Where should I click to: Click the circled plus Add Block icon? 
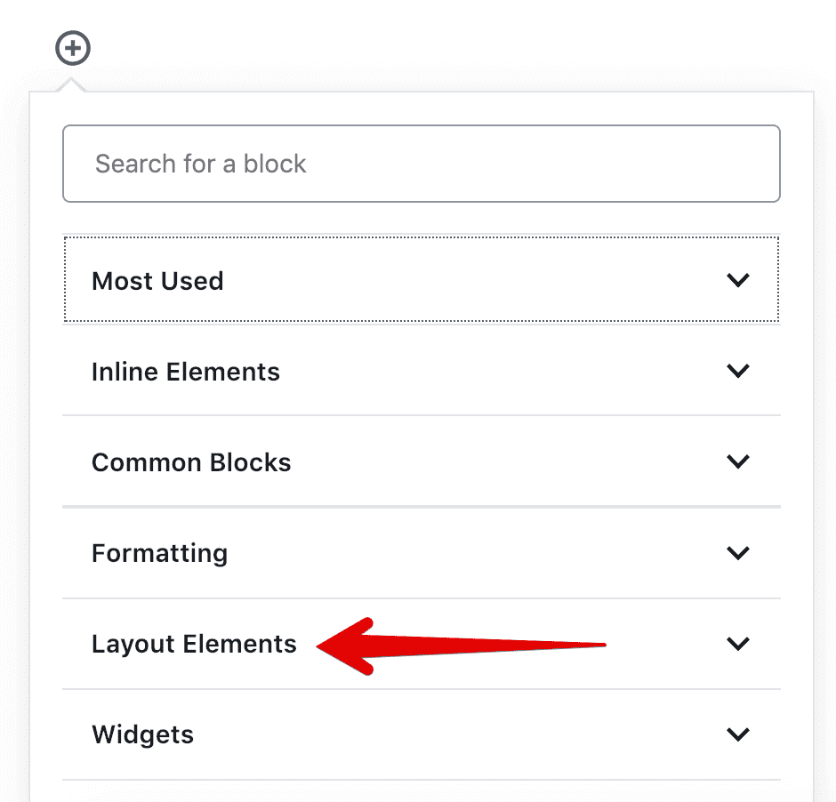point(73,48)
